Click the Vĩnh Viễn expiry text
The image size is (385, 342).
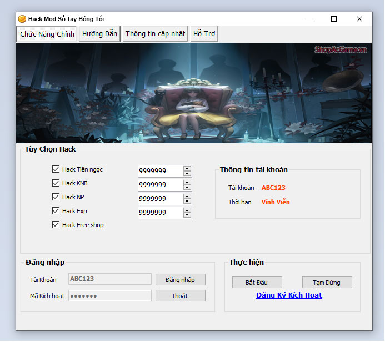[276, 202]
